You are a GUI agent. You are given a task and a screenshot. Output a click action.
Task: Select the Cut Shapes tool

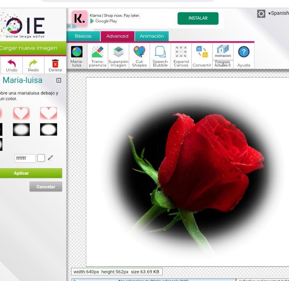click(x=139, y=56)
